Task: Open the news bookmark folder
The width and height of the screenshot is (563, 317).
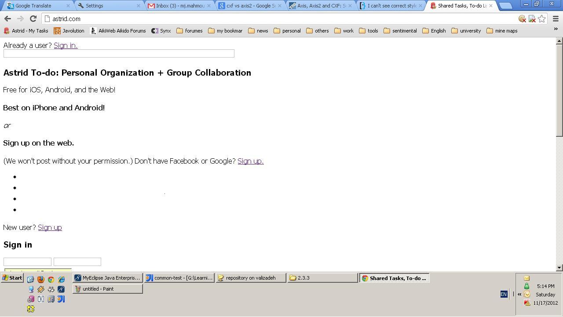Action: [258, 31]
